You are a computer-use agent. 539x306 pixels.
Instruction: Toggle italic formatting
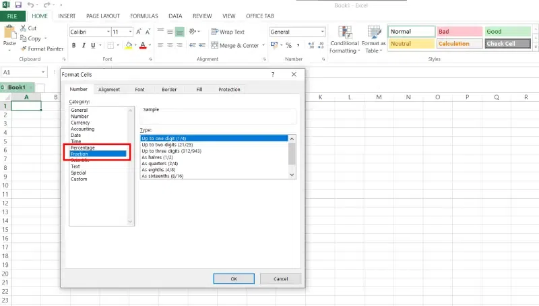tap(84, 45)
